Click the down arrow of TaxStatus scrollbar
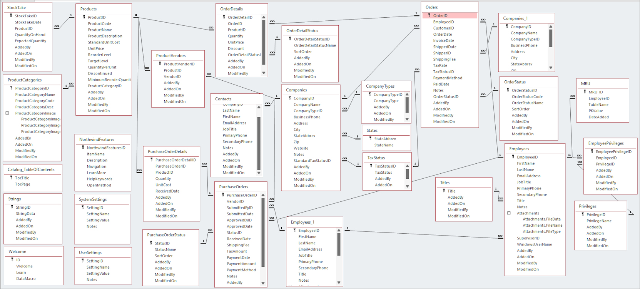 407,186
